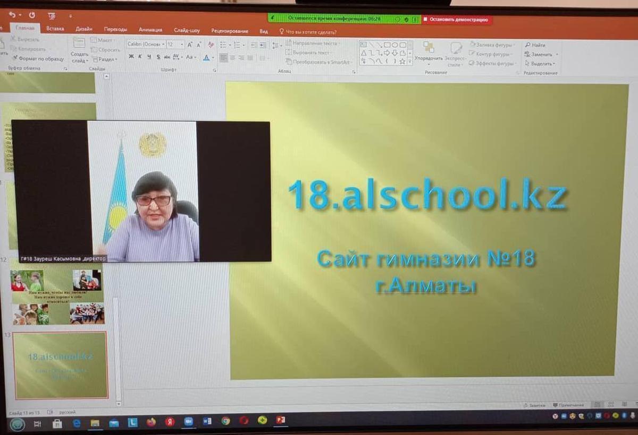Click the bulleted list icon
This screenshot has height=435, width=638.
tap(224, 45)
